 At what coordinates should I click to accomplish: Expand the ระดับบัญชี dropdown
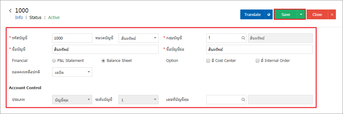138,100
